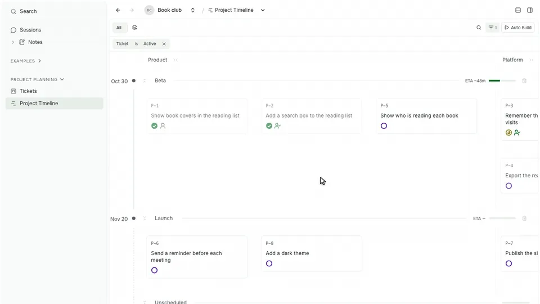Open Tickets in the sidebar
The image size is (540, 304).
(x=55, y=91)
